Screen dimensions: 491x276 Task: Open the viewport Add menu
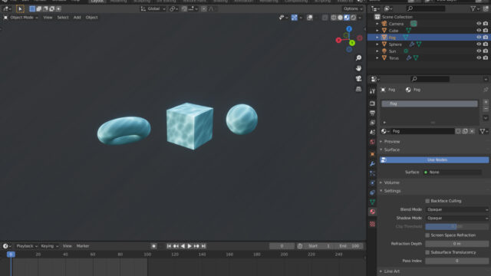click(77, 18)
